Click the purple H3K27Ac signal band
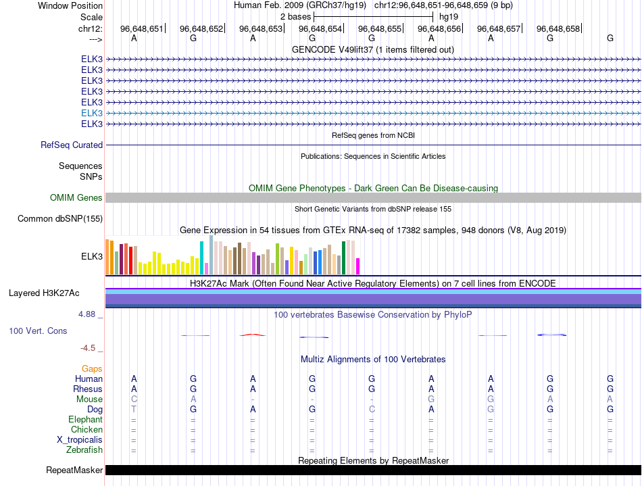 [372, 298]
